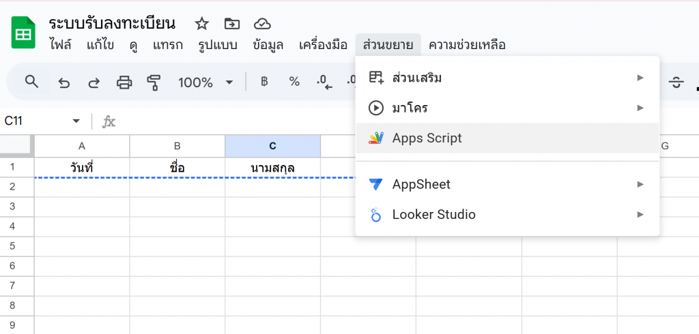The width and height of the screenshot is (699, 334).
Task: Apply strikethrough formatting
Action: point(676,82)
